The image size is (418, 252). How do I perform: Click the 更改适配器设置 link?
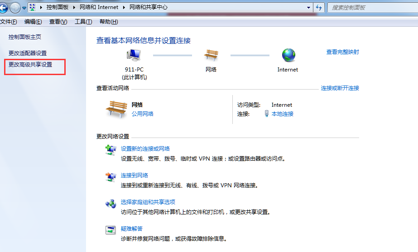click(28, 53)
